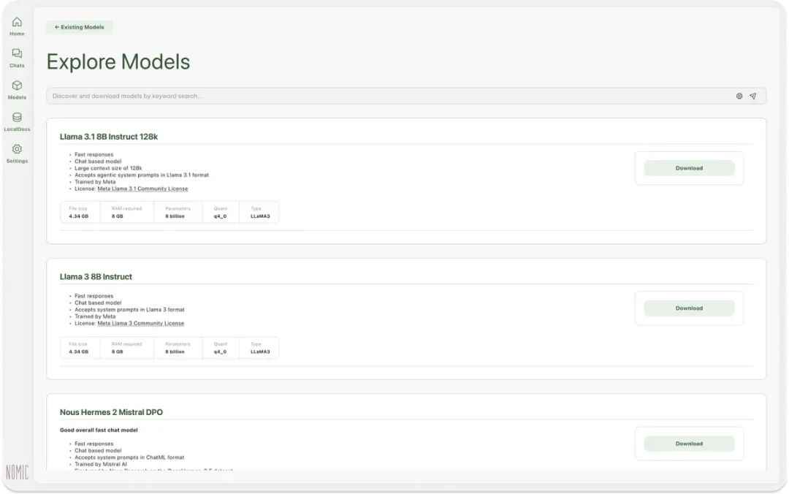The width and height of the screenshot is (789, 494).
Task: Open the Chats sidebar icon
Action: pos(17,53)
